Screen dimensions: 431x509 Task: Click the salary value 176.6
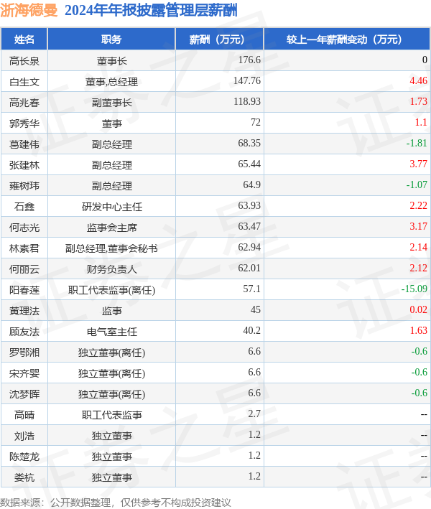(x=249, y=60)
